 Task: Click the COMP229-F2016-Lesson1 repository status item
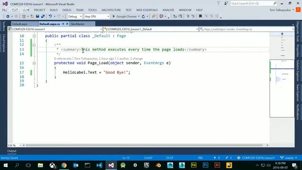pyautogui.click(x=256, y=158)
